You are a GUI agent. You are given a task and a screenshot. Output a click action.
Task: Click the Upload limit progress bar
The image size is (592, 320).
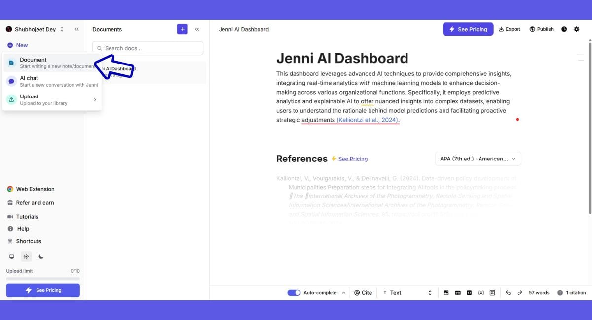43,279
